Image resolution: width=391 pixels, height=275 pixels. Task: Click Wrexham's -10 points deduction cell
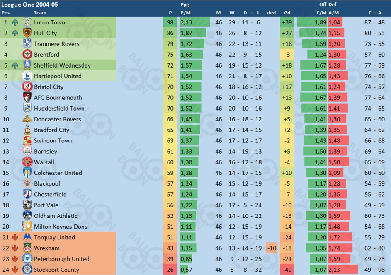click(272, 248)
